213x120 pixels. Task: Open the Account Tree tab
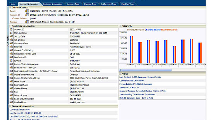pyautogui.click(x=73, y=4)
